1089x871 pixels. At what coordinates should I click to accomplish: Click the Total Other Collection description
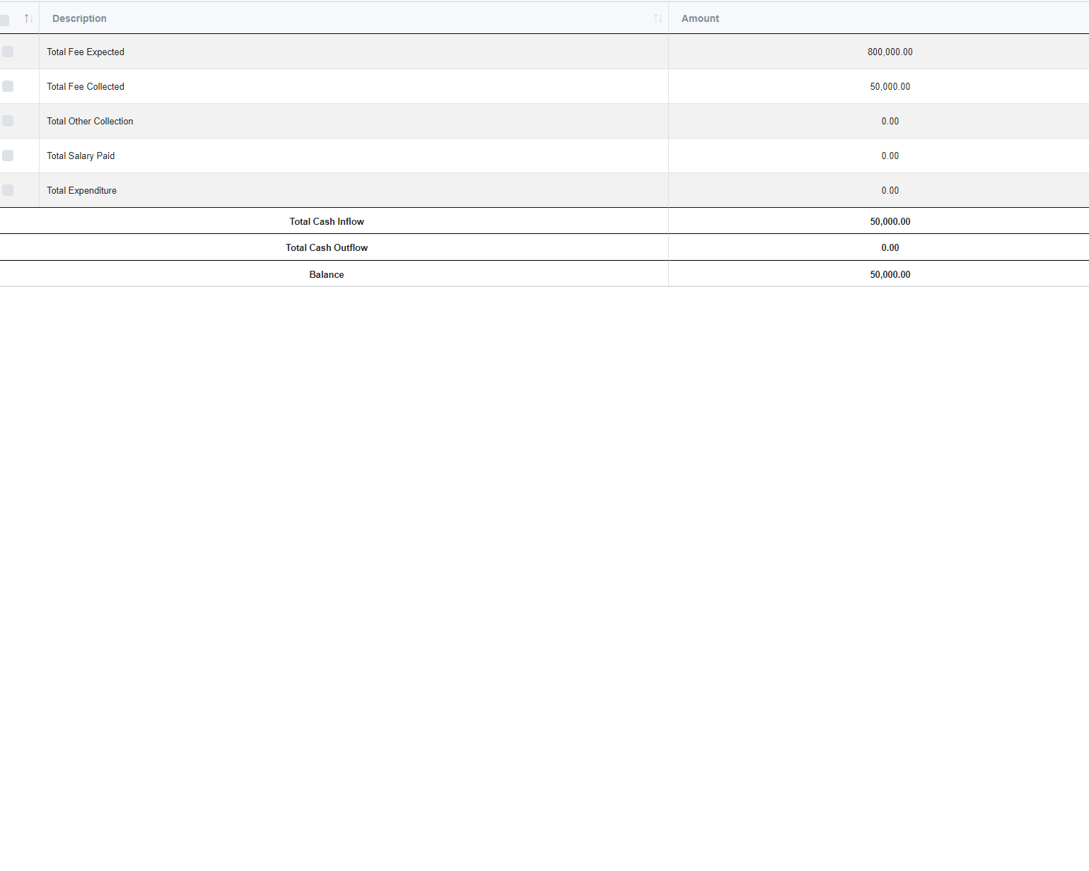(x=90, y=121)
